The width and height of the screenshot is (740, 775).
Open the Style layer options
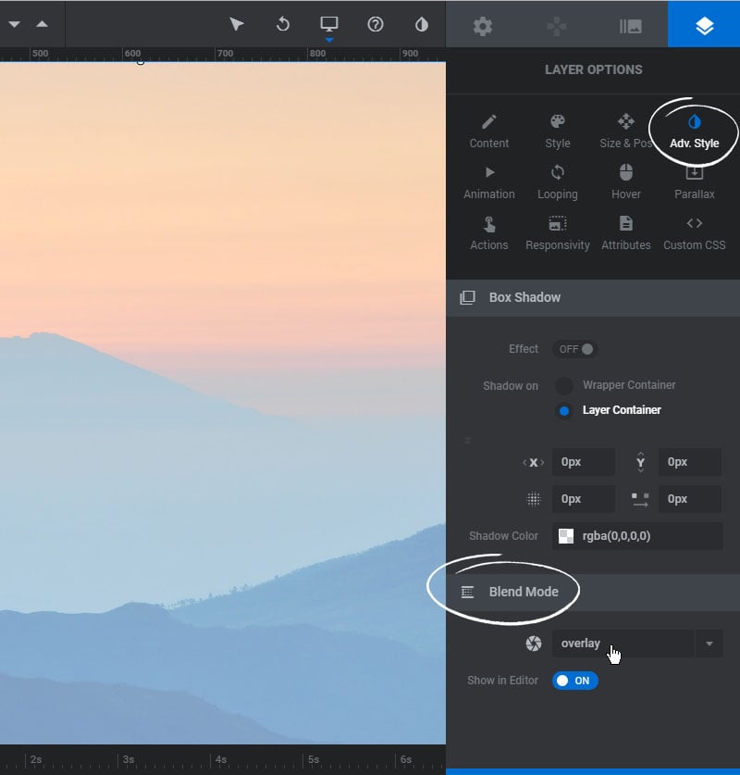click(558, 132)
